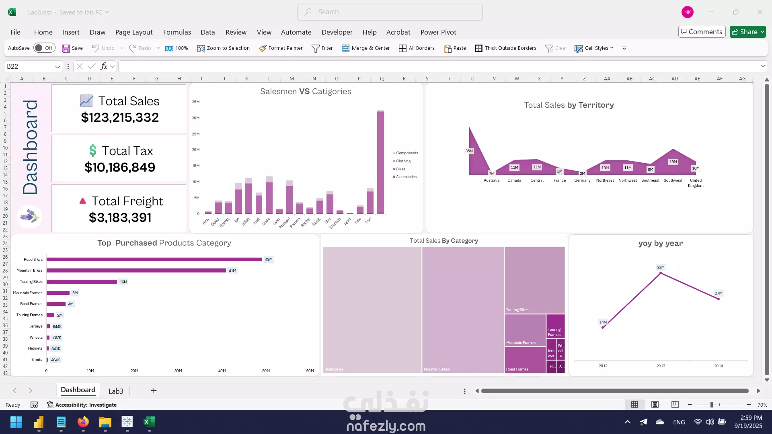Click Zoom to Selection tool
This screenshot has width=772, height=434.
pos(223,48)
